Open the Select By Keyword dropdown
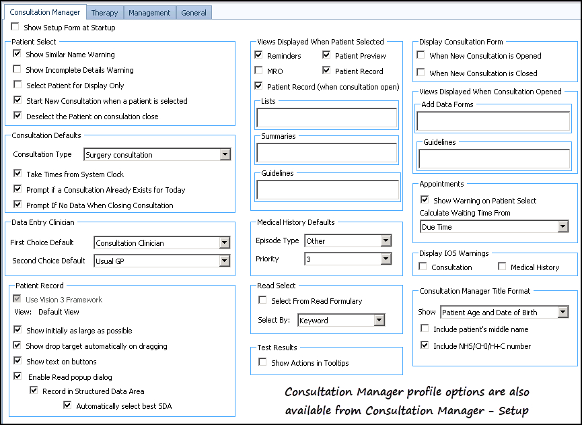The width and height of the screenshot is (582, 425). coord(379,321)
